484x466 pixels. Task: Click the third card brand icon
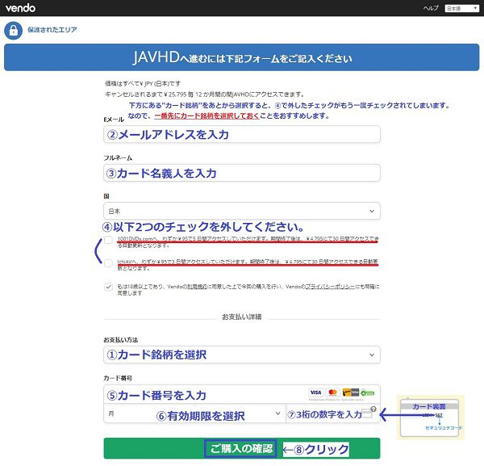[x=351, y=393]
